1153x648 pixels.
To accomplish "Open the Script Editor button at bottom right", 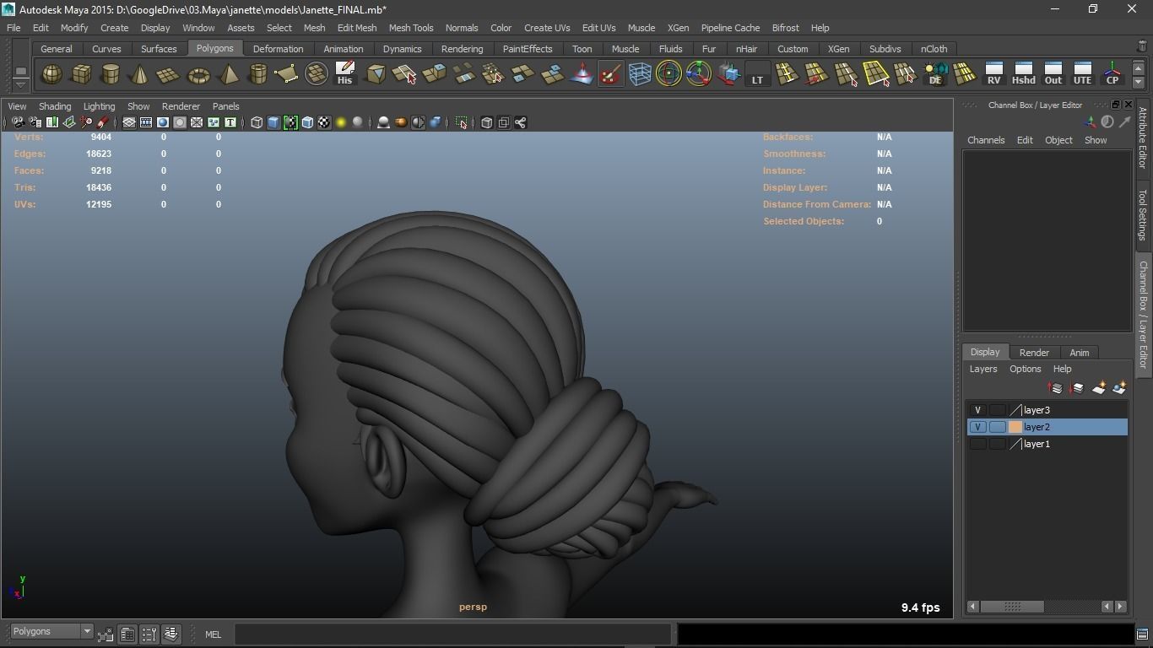I will [x=1144, y=634].
